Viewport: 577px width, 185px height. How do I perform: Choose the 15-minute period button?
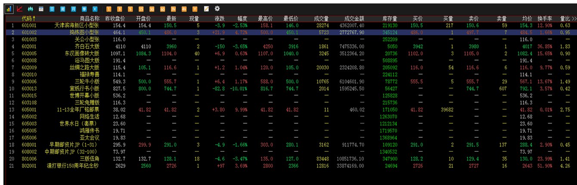[x=141, y=9]
